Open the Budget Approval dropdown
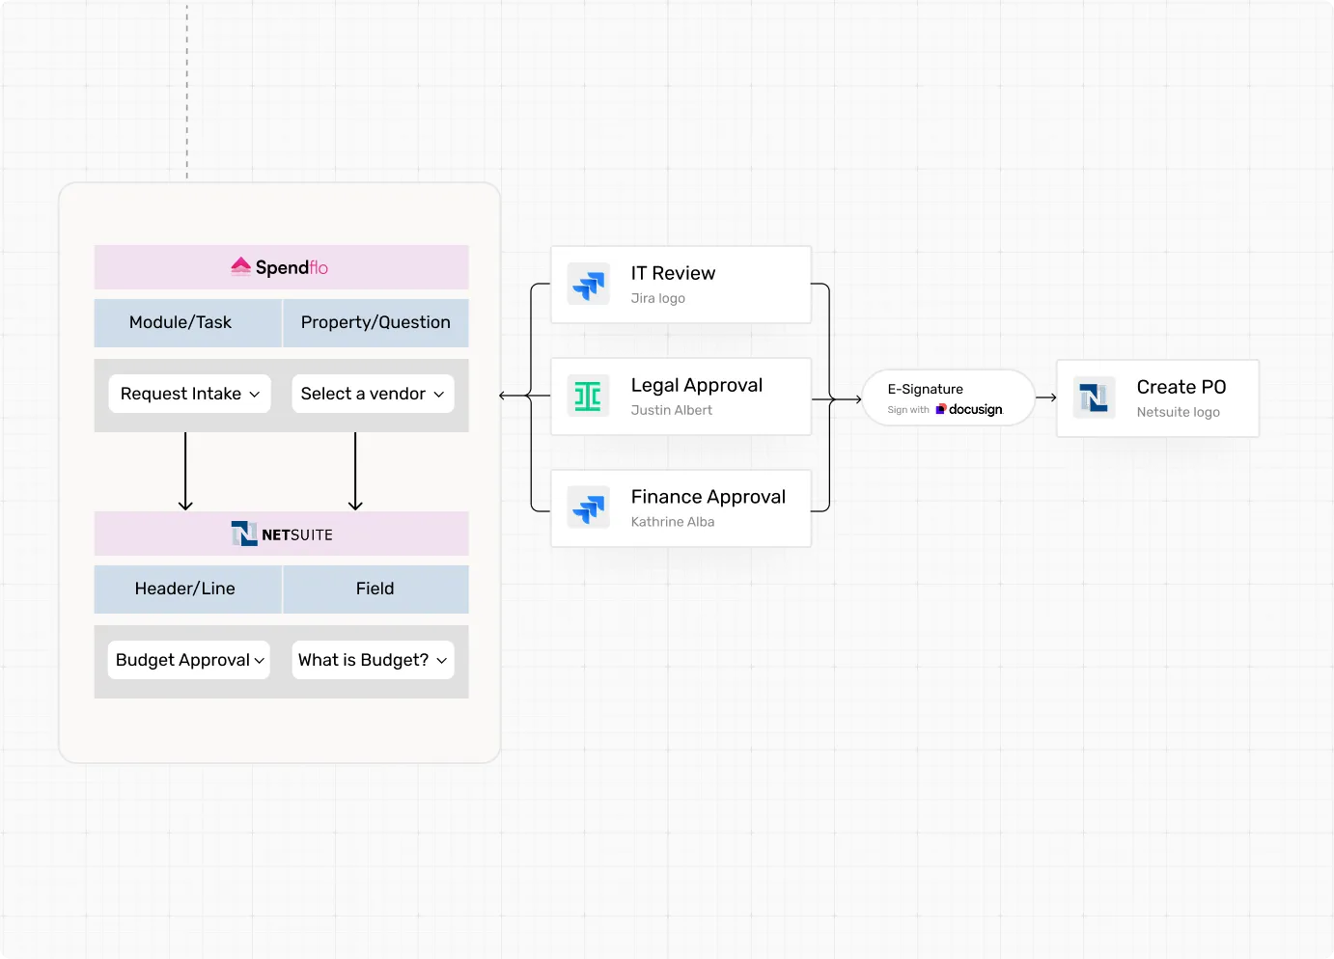Image resolution: width=1334 pixels, height=959 pixels. [x=189, y=660]
